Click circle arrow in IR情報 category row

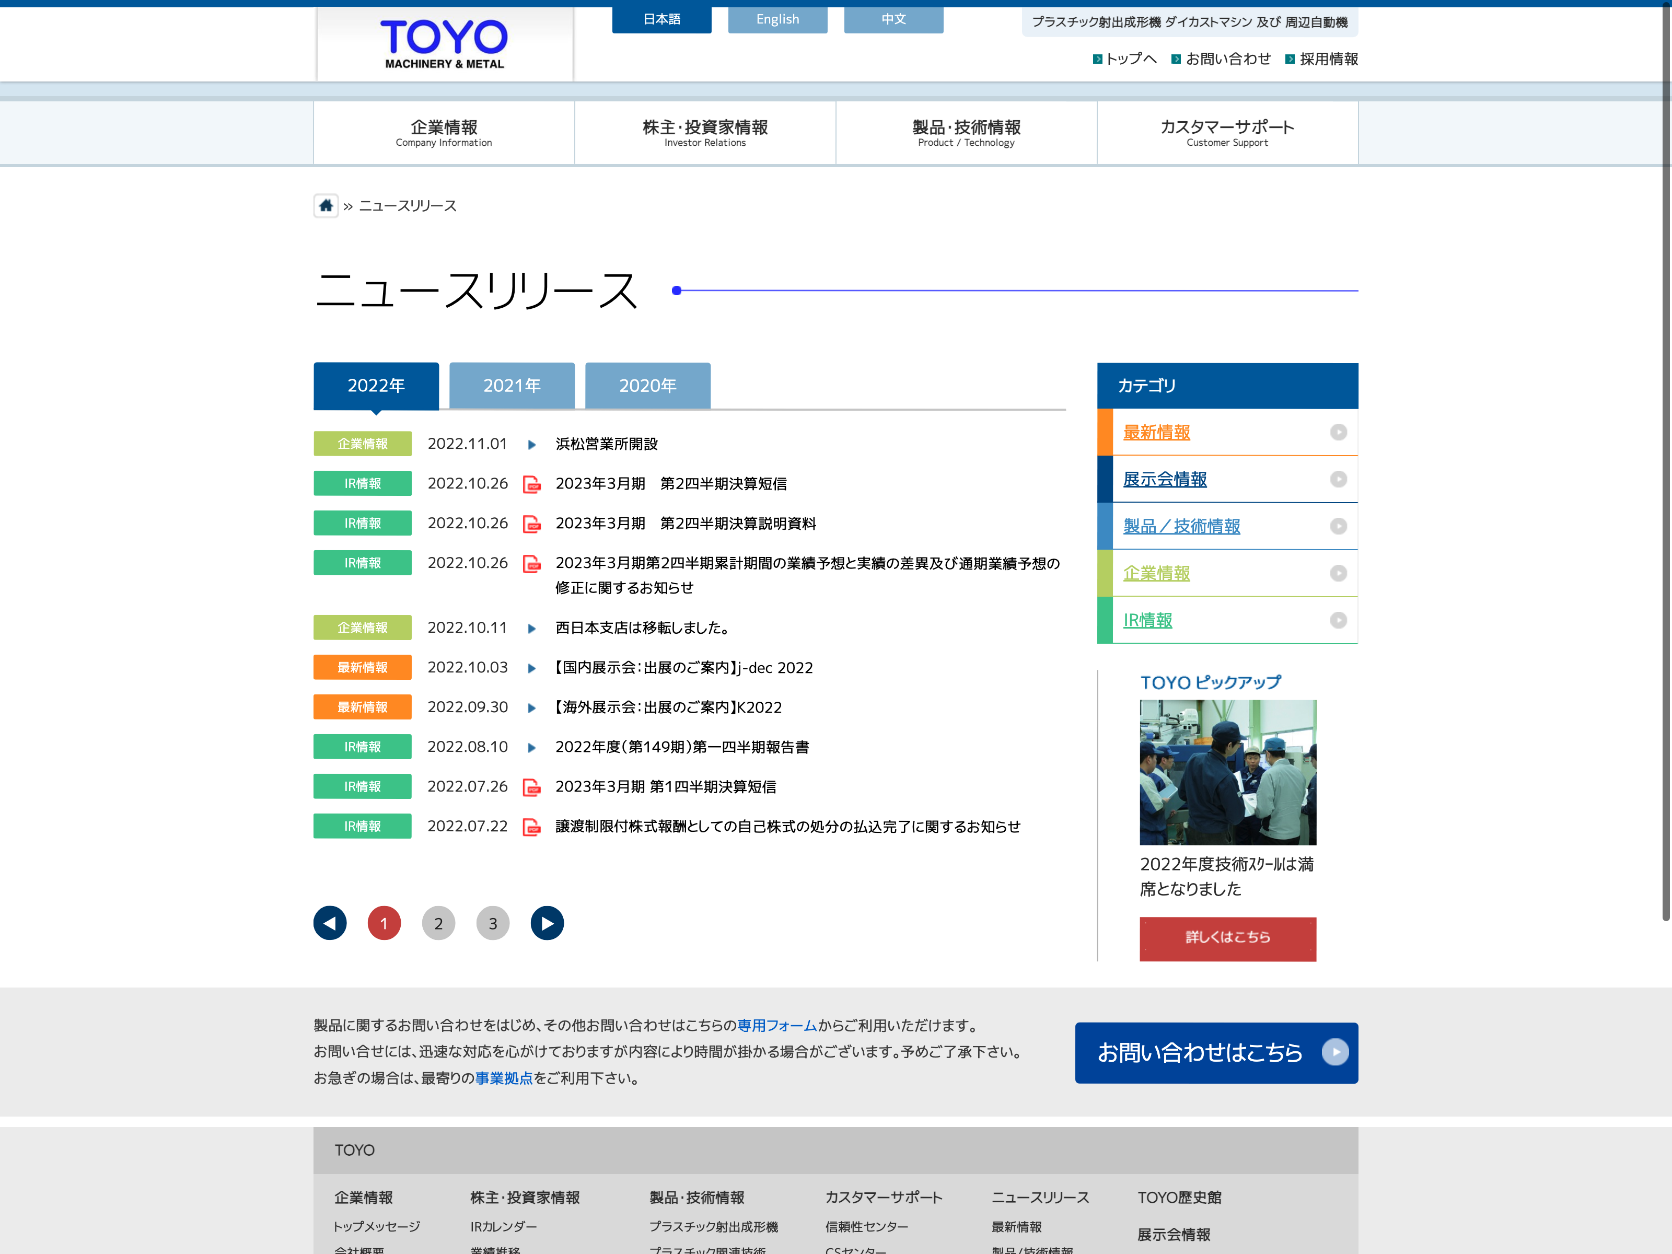pos(1338,620)
